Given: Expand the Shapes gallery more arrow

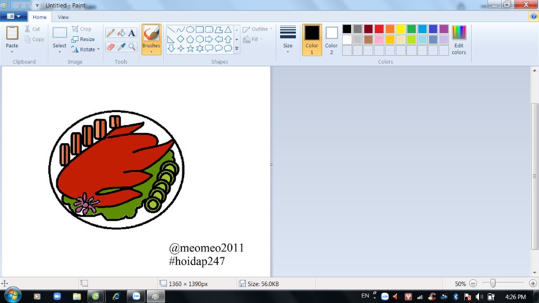Looking at the screenshot, I should coord(236,49).
